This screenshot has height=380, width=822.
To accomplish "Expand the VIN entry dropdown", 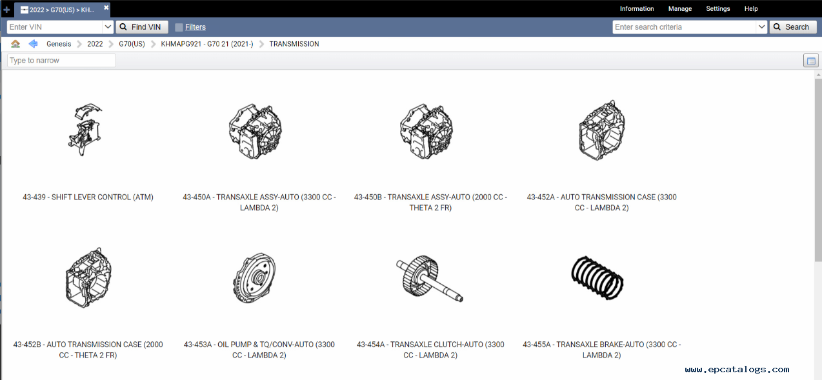I will [108, 27].
